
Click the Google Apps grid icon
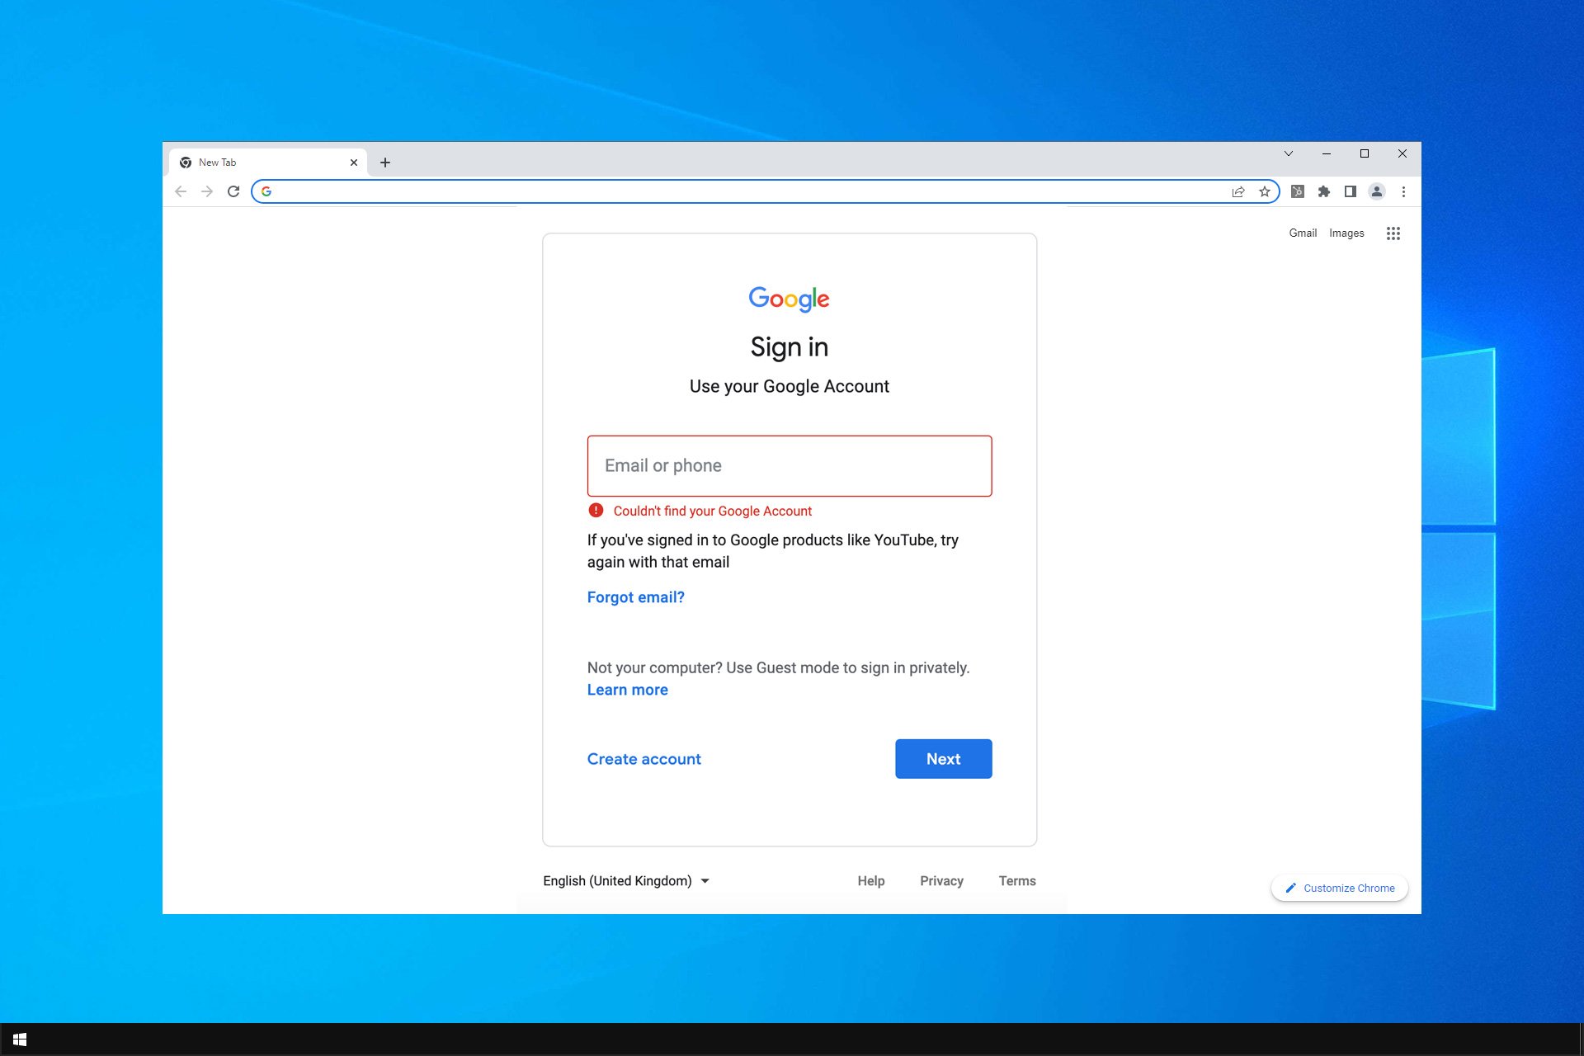1393,232
